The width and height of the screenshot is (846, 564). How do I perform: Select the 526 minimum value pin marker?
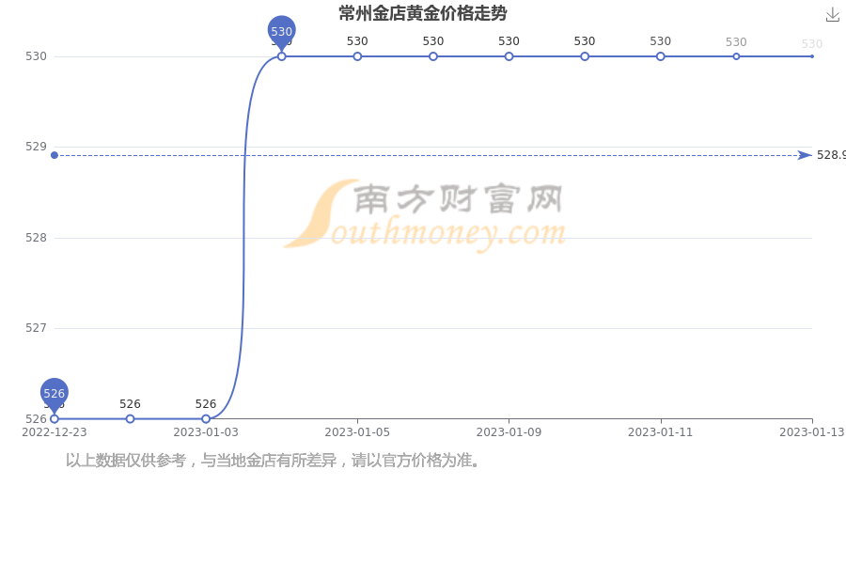[54, 395]
